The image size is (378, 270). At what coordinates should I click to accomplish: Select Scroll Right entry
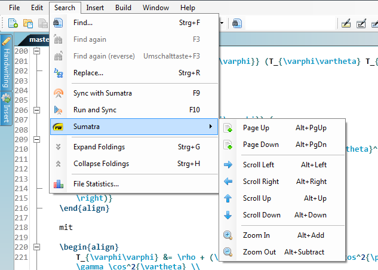coord(282,182)
